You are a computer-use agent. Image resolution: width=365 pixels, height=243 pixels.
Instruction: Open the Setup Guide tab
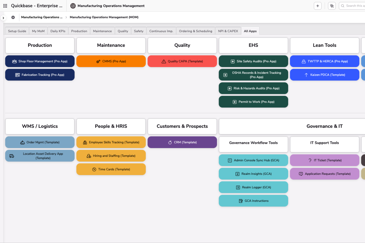(x=17, y=31)
